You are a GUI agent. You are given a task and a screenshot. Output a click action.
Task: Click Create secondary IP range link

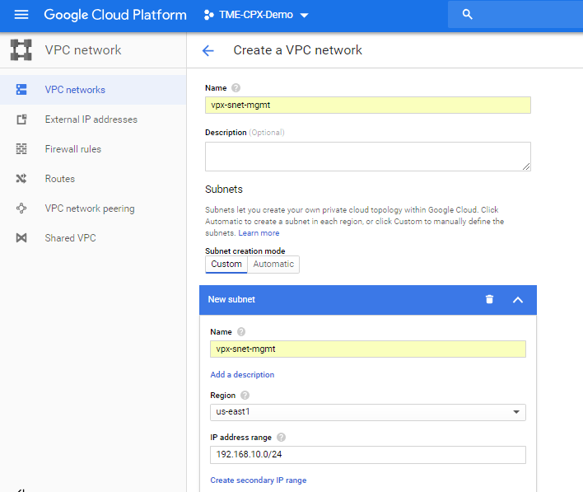coord(258,480)
